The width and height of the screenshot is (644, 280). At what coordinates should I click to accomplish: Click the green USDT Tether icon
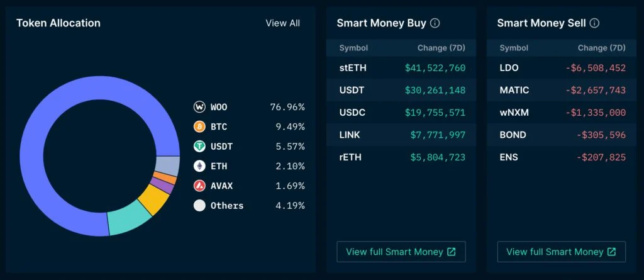pyautogui.click(x=199, y=147)
